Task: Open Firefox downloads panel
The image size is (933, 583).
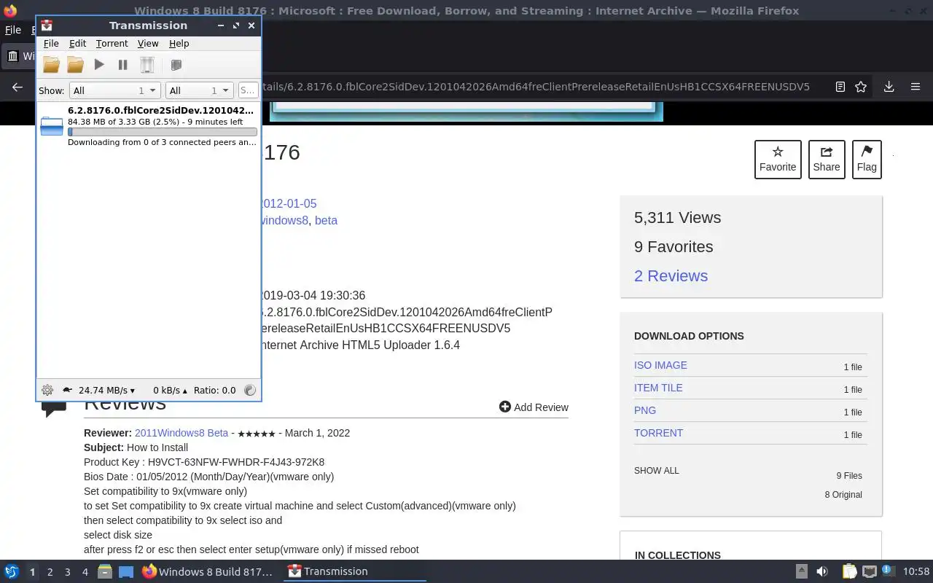Action: click(x=889, y=87)
